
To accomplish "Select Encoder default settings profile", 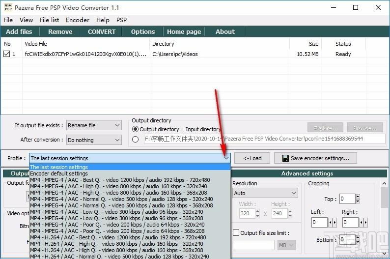I will (x=130, y=173).
